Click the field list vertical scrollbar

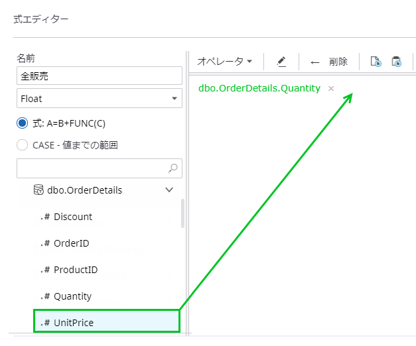(x=182, y=213)
